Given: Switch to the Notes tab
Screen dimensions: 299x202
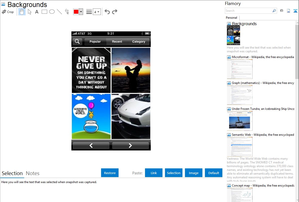Looking at the screenshot, I should click(x=33, y=173).
